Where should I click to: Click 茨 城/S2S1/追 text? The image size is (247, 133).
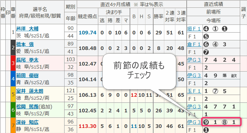tap(32, 36)
